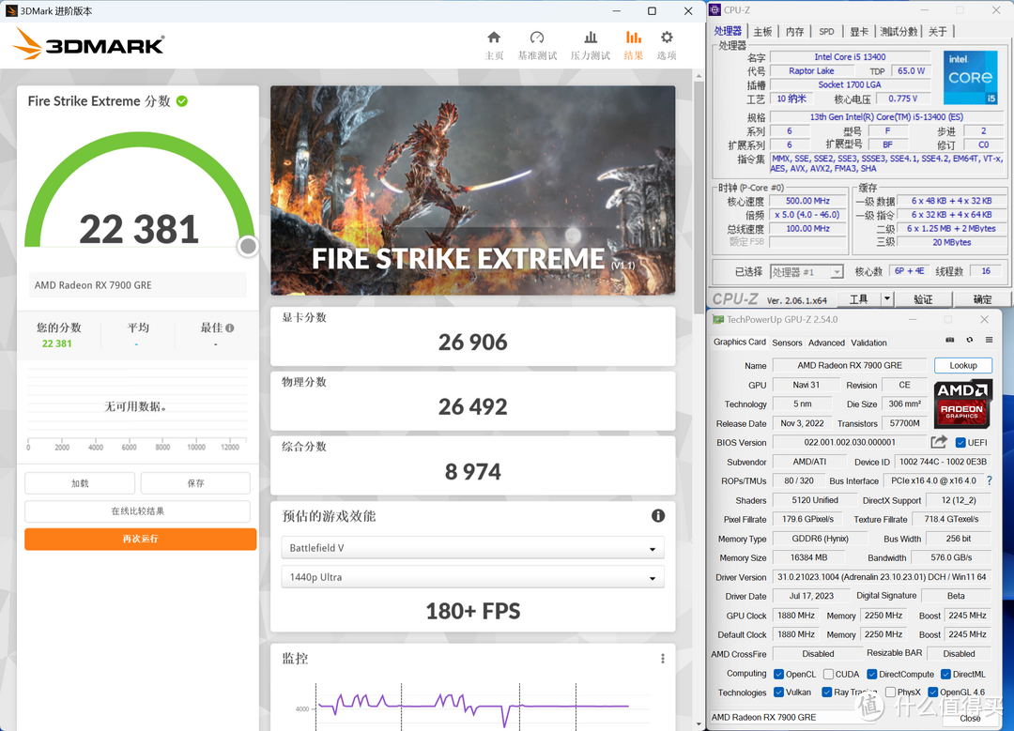Click the 3DMark vertical scrollbar
Image resolution: width=1014 pixels, height=731 pixels.
coord(699,401)
